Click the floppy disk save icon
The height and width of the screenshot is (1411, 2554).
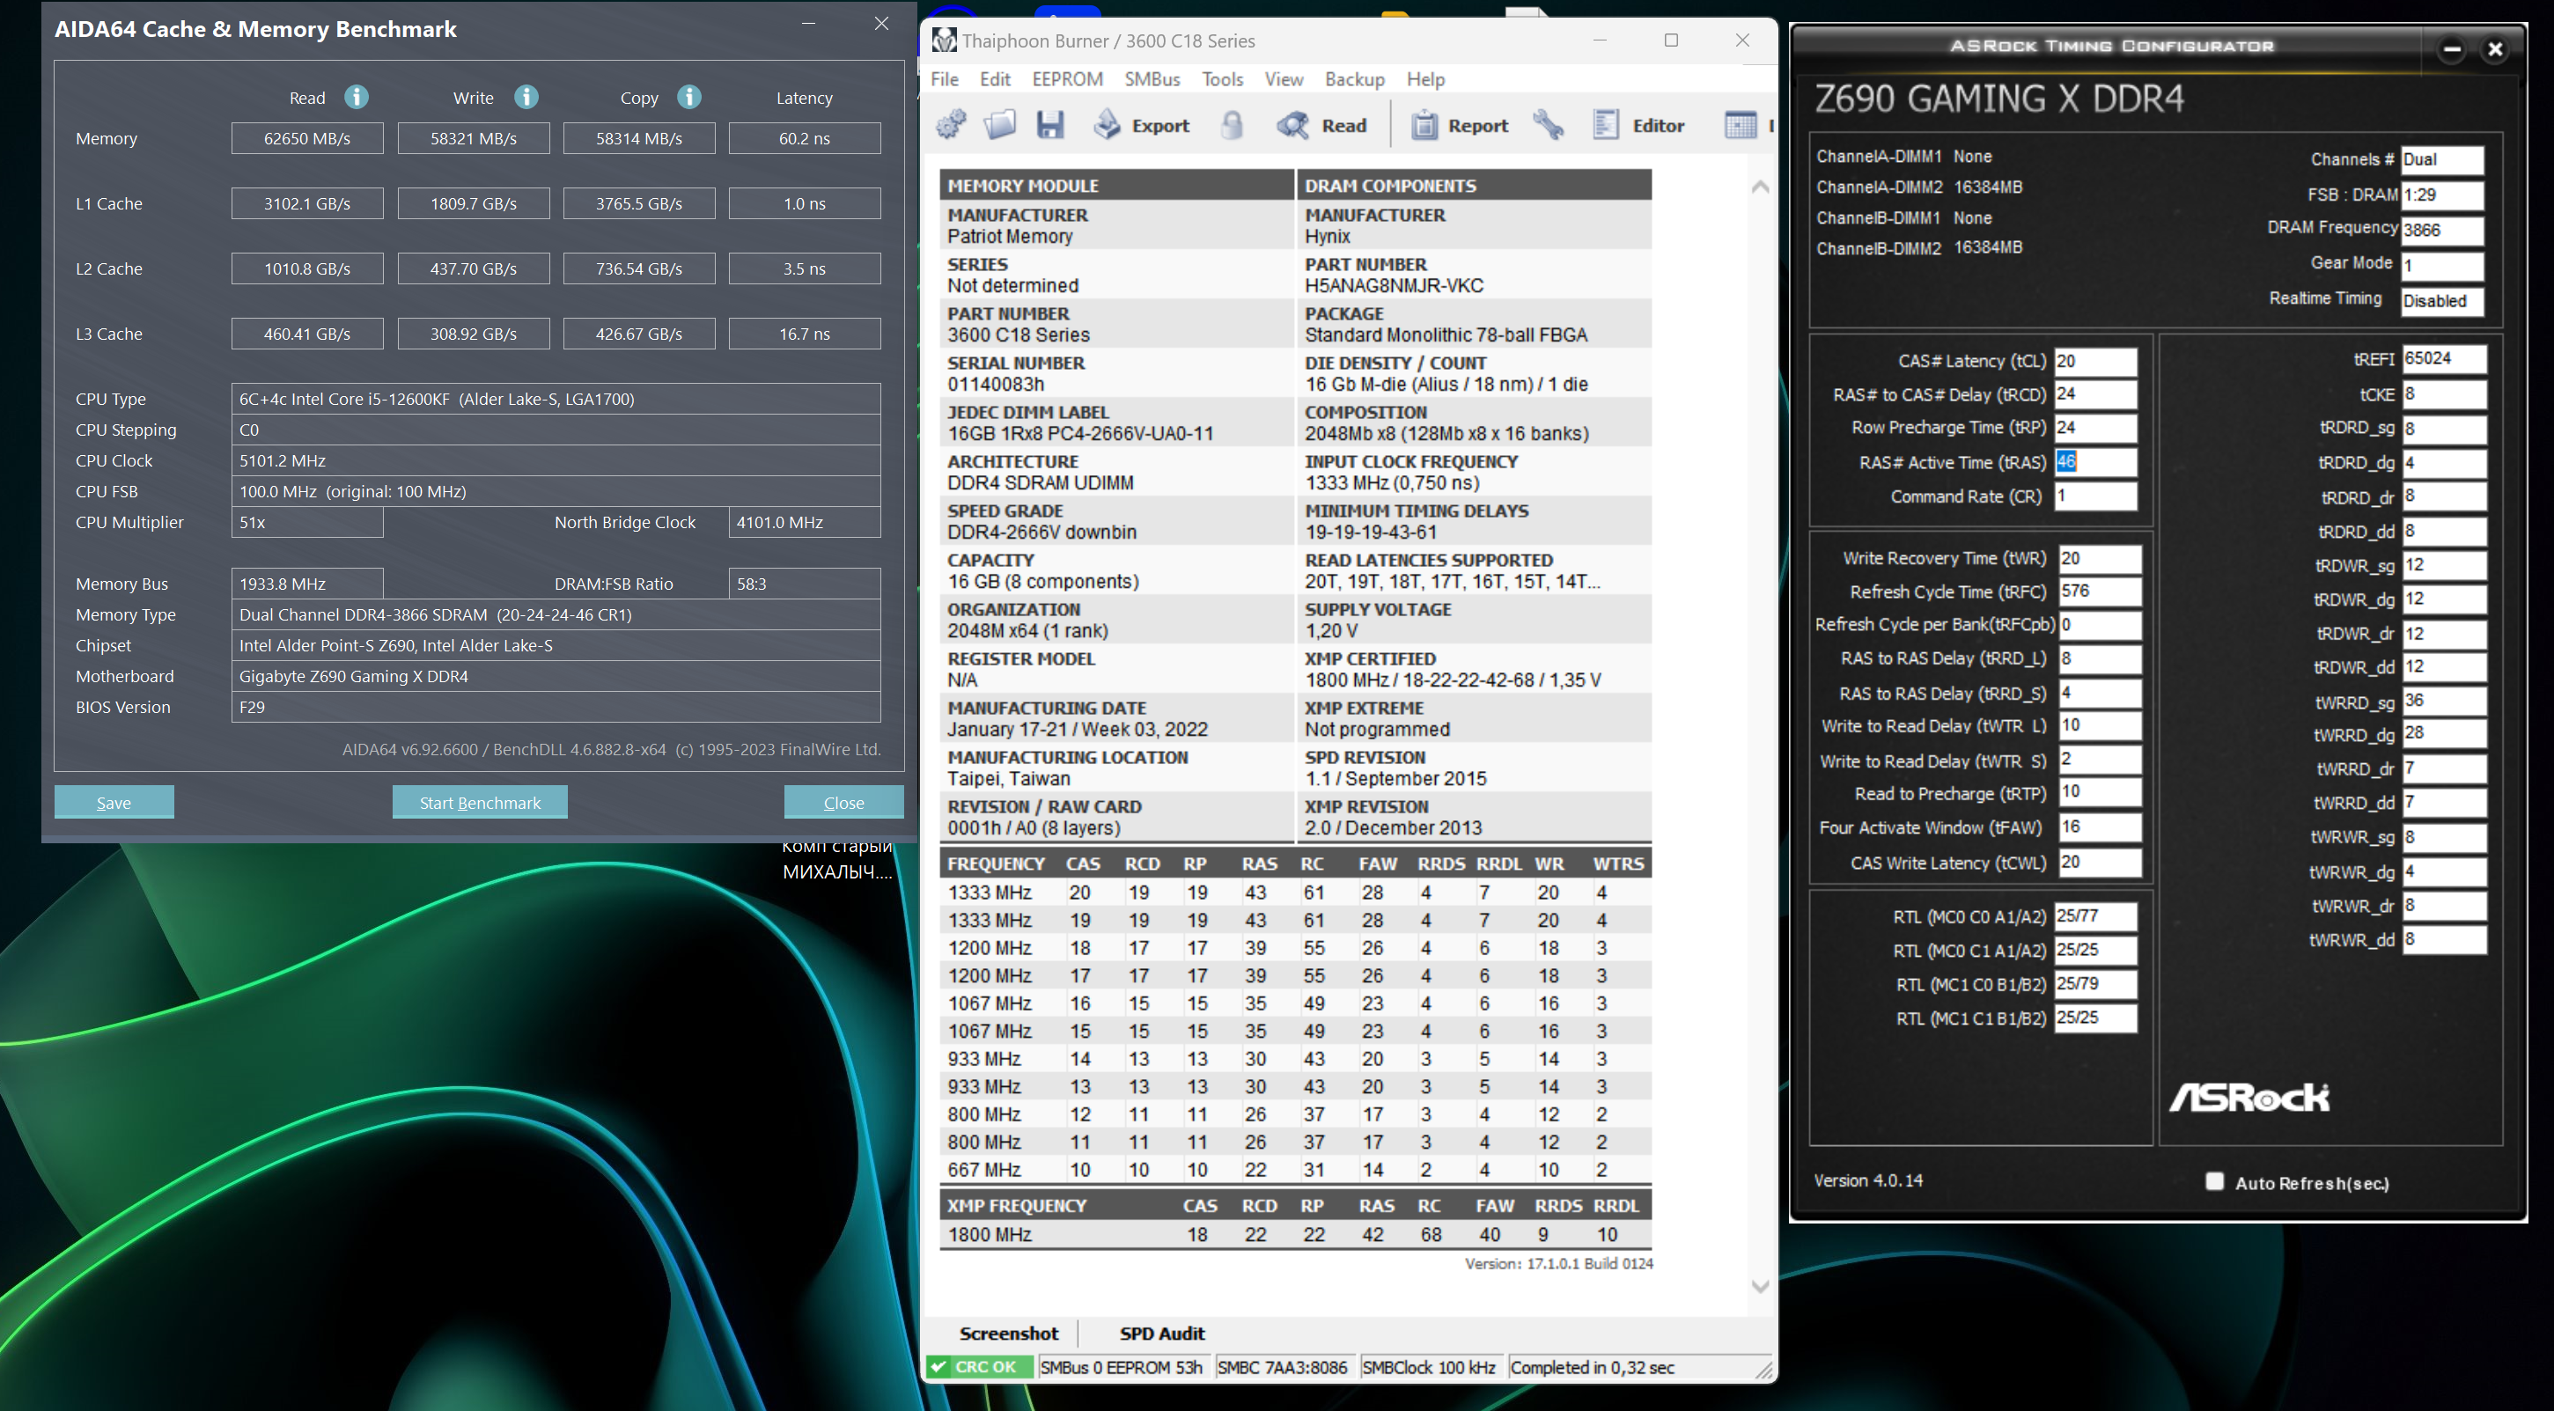pos(1050,125)
